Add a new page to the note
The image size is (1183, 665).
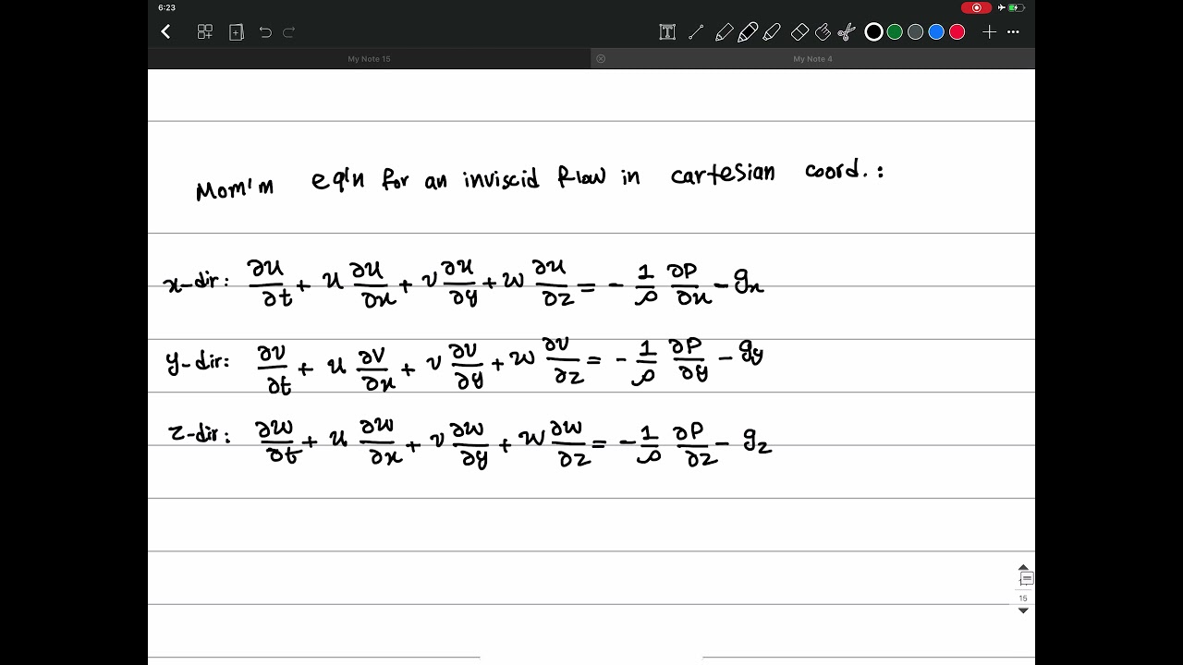(237, 32)
